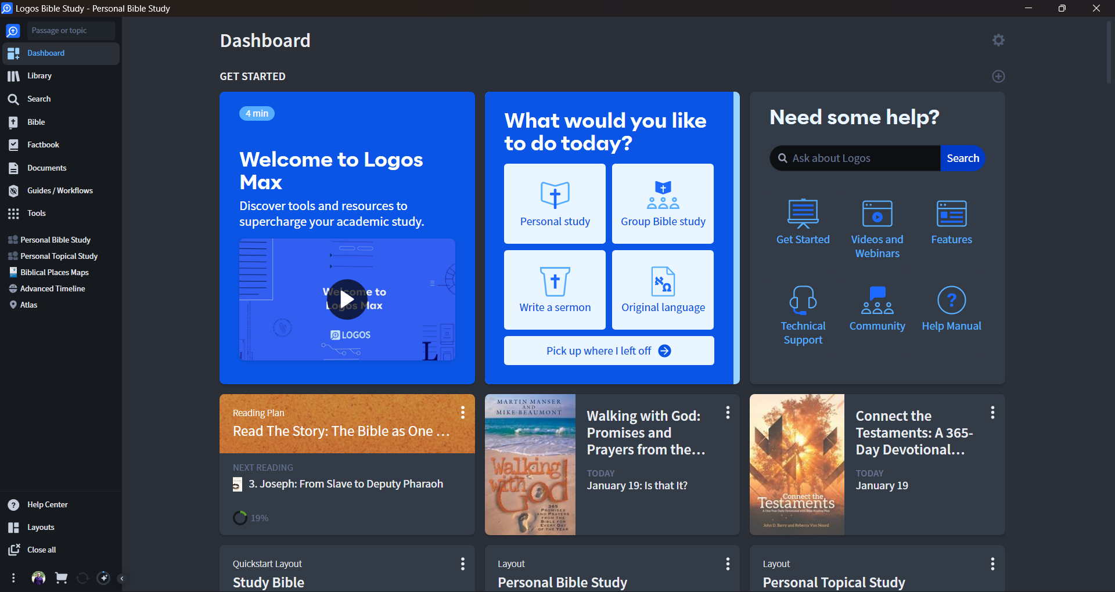The width and height of the screenshot is (1115, 592).
Task: Switch to the Library section
Action: coord(39,75)
